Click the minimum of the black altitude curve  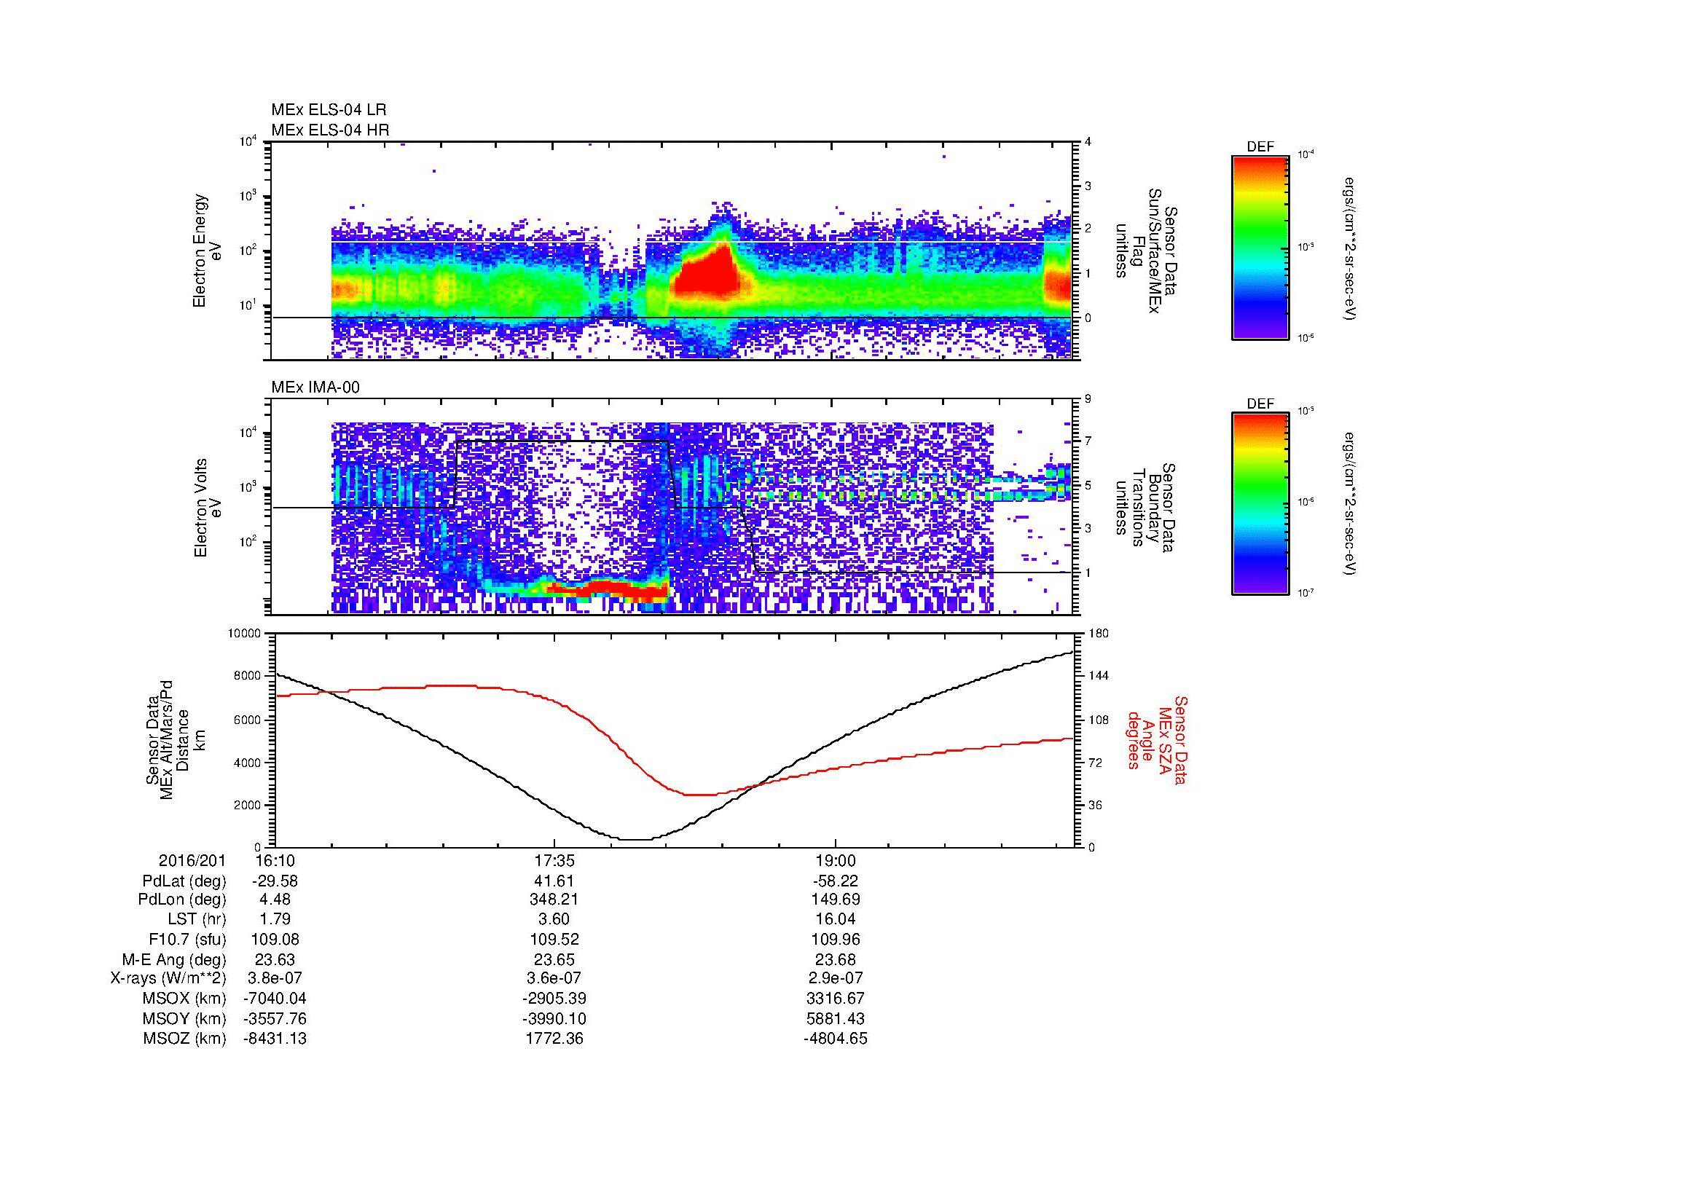636,839
